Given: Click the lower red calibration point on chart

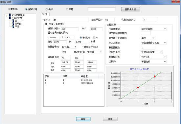Looking at the screenshot, I should (x=138, y=88).
